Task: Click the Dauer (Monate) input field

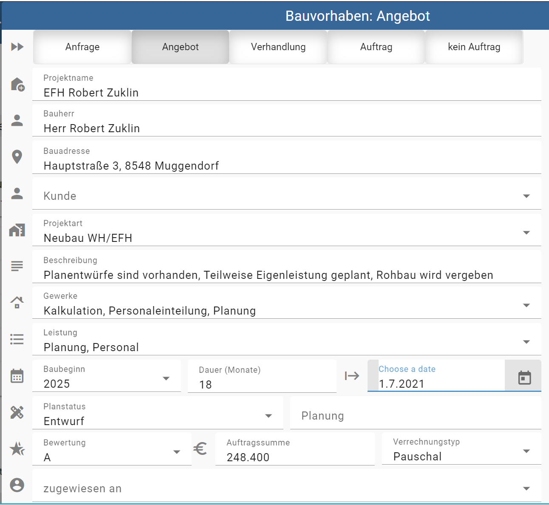Action: [262, 384]
